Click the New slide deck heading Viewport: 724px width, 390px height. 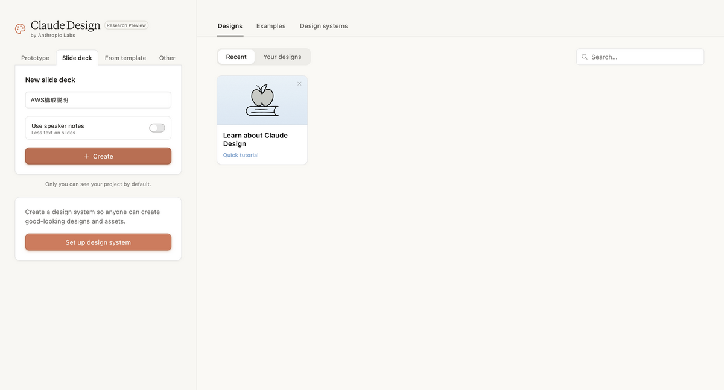(50, 80)
